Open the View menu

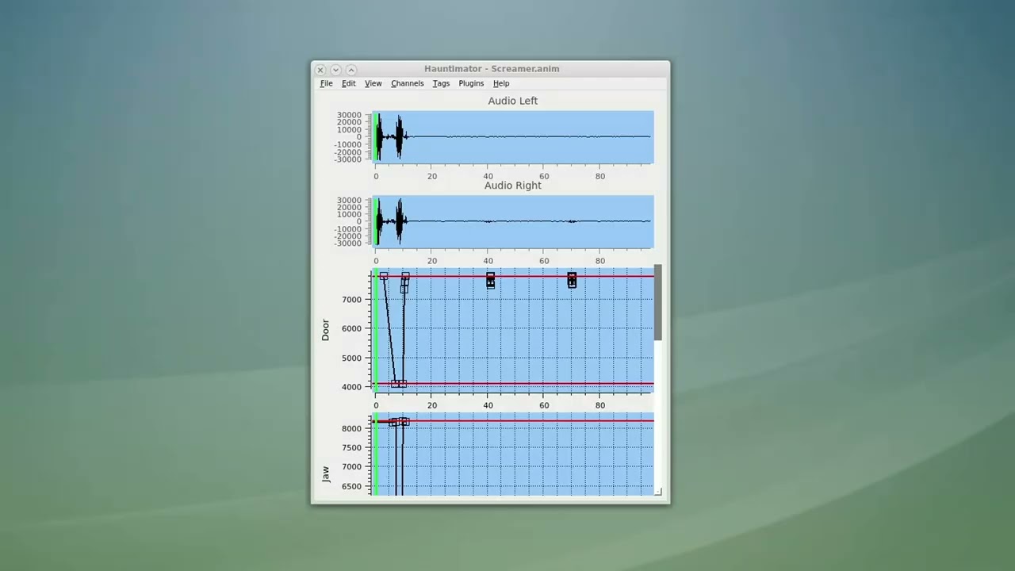click(373, 83)
